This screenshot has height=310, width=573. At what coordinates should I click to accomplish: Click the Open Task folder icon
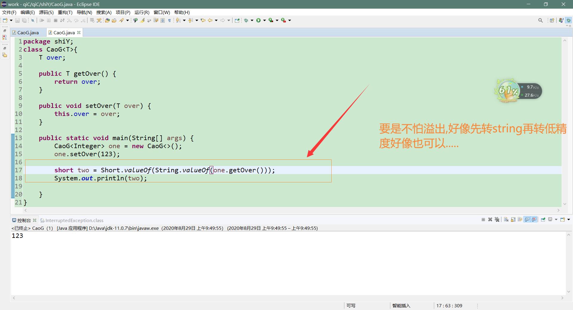pos(114,20)
